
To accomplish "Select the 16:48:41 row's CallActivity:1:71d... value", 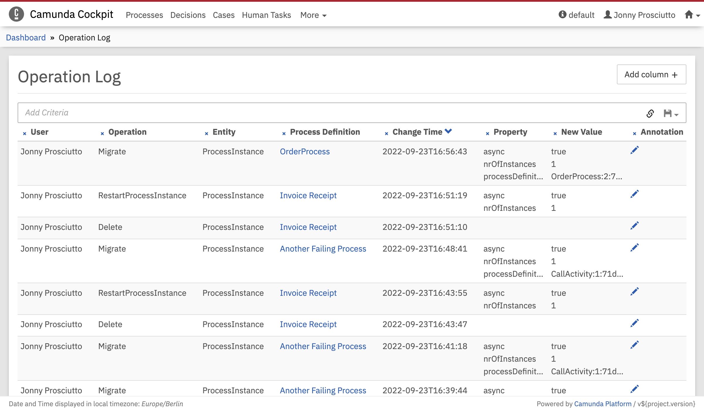I will (587, 274).
